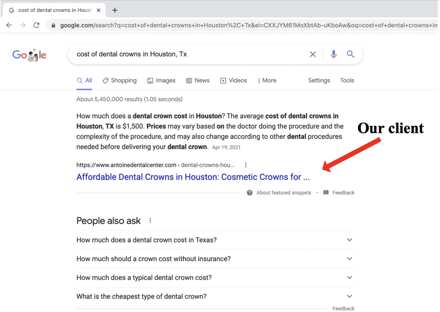Open three-dot menu next to People also ask

click(x=150, y=221)
